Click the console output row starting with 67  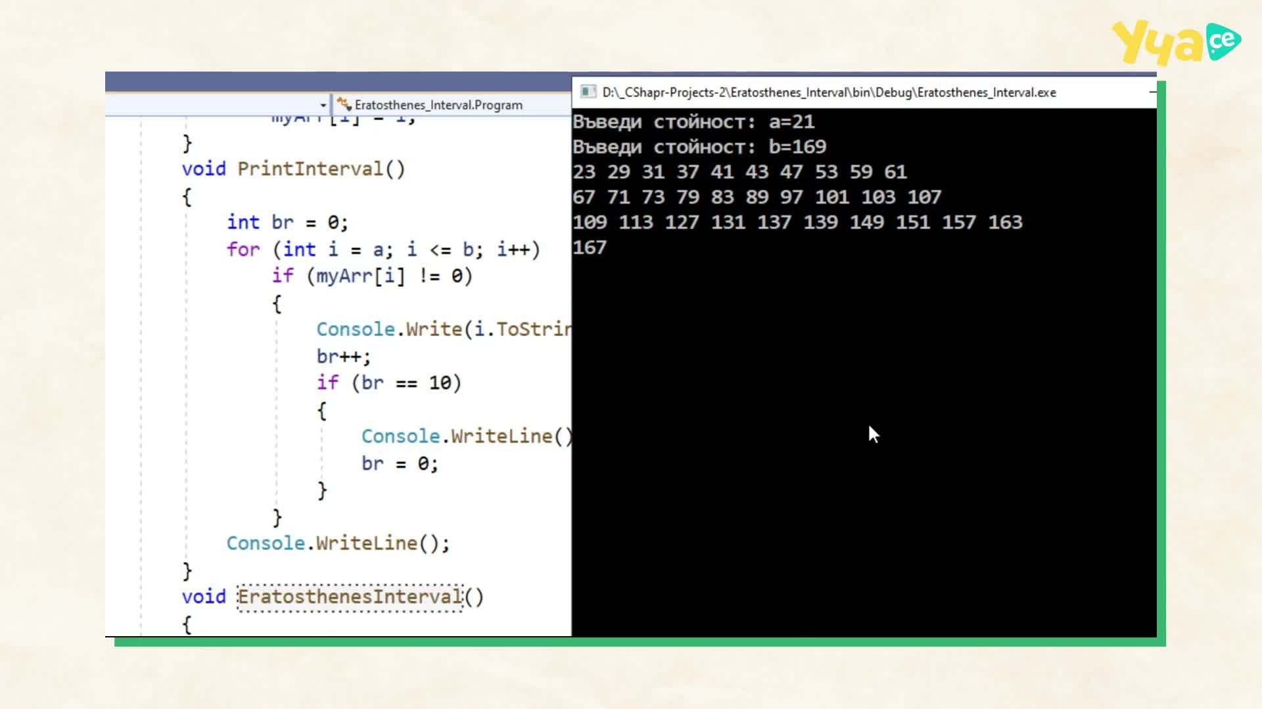pos(757,197)
